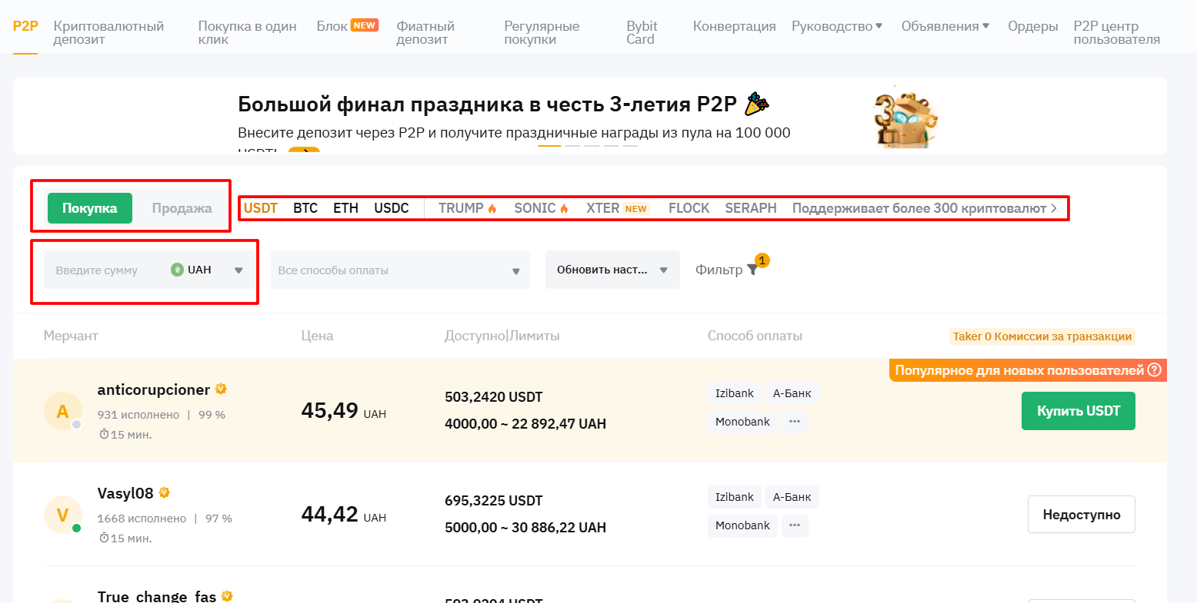Click Vasyl08's avatar letter V

[63, 515]
